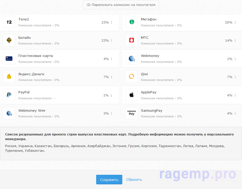
Task: Click info icon on PayPal row
Action: pos(111,95)
